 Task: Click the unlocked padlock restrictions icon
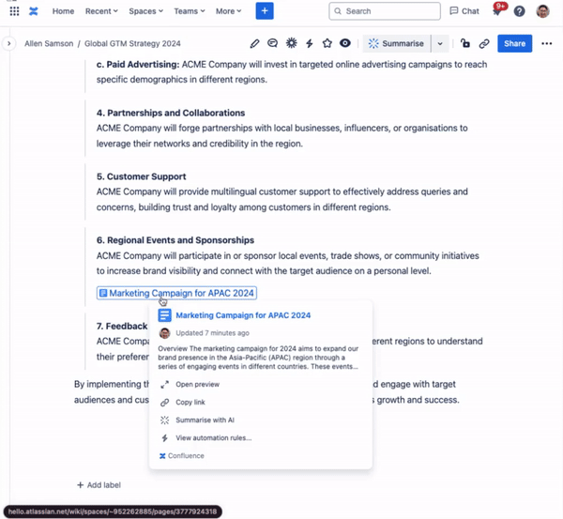465,43
